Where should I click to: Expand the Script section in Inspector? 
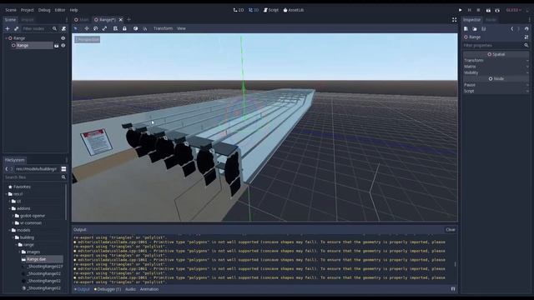(496, 91)
